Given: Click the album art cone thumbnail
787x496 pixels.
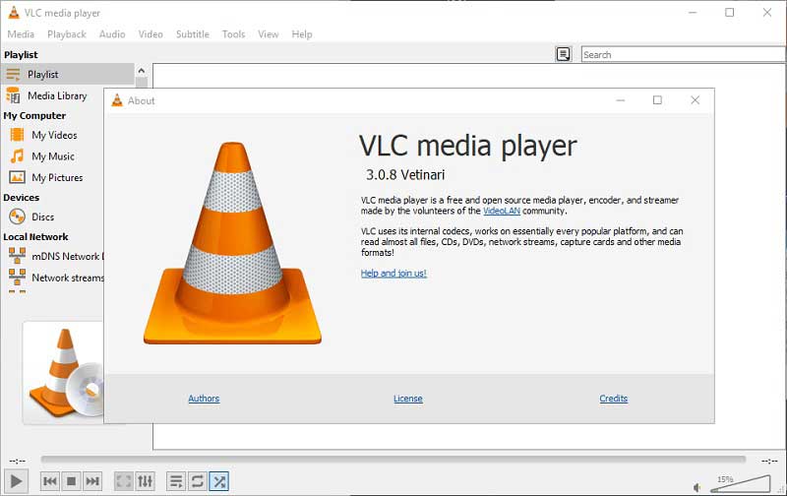Looking at the screenshot, I should point(63,373).
